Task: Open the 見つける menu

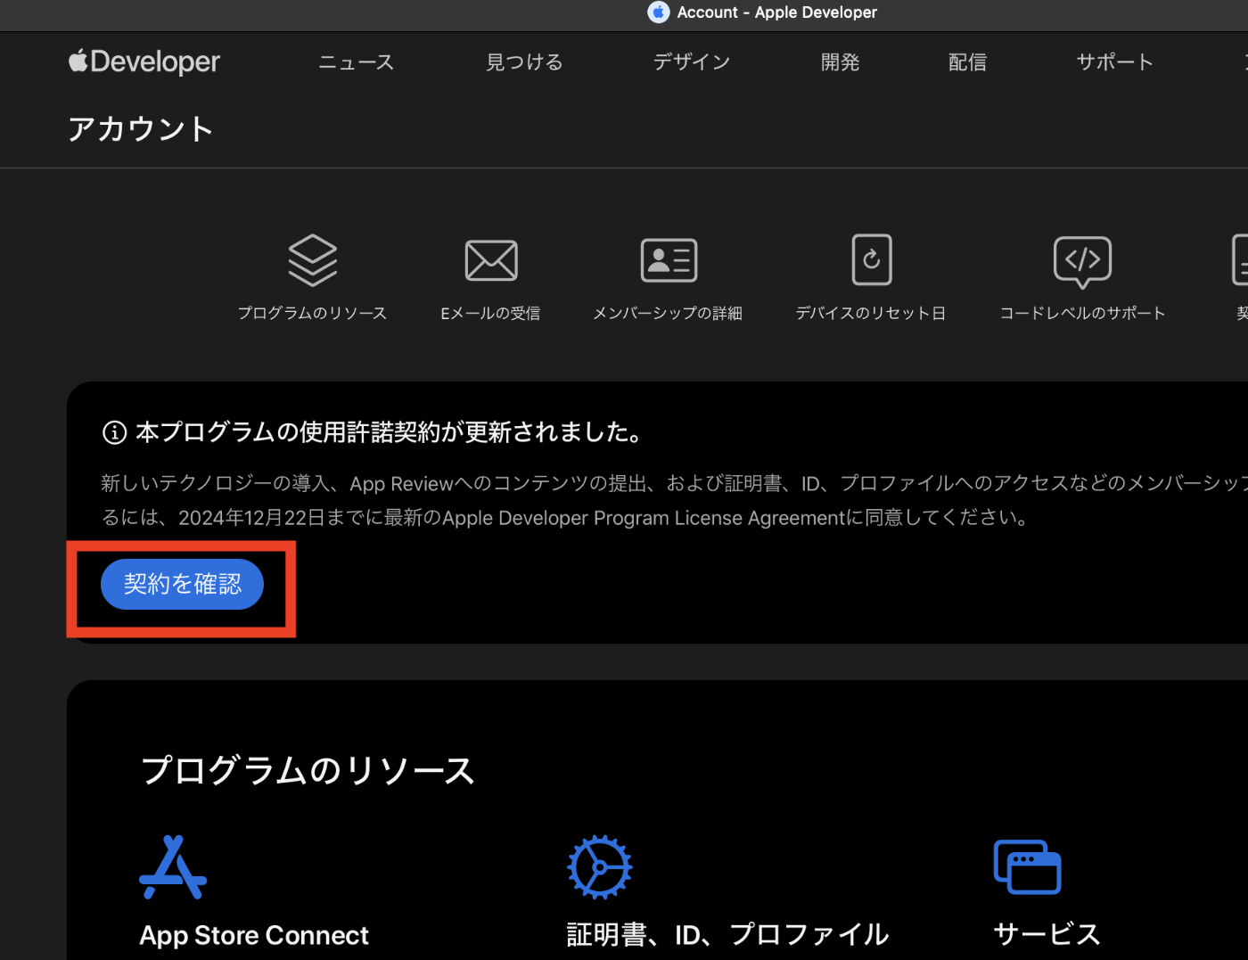Action: pyautogui.click(x=524, y=62)
